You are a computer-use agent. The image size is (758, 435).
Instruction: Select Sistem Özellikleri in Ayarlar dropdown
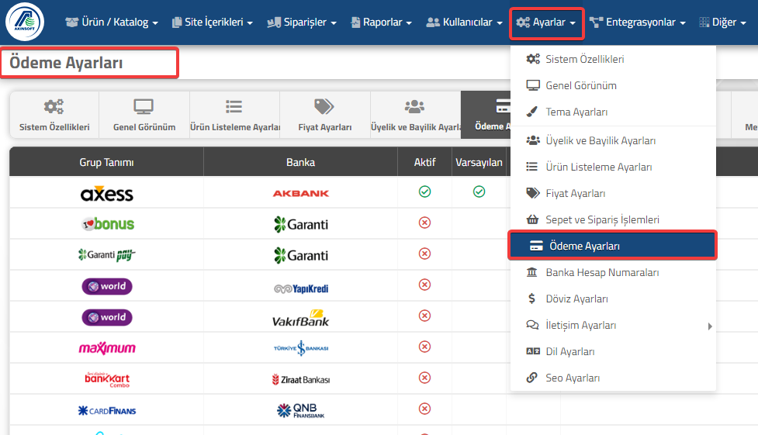pos(613,59)
